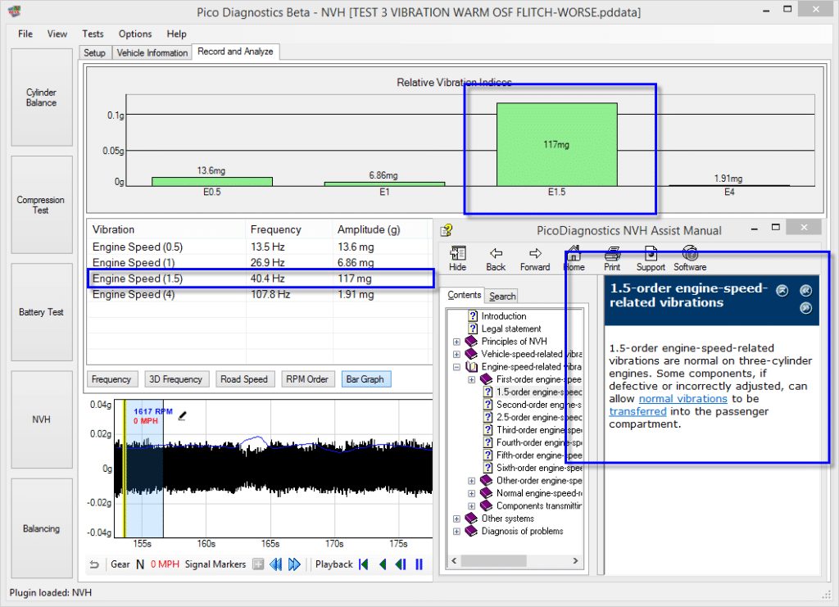Open the Cylinder Balance test
The width and height of the screenshot is (839, 607).
[x=42, y=97]
